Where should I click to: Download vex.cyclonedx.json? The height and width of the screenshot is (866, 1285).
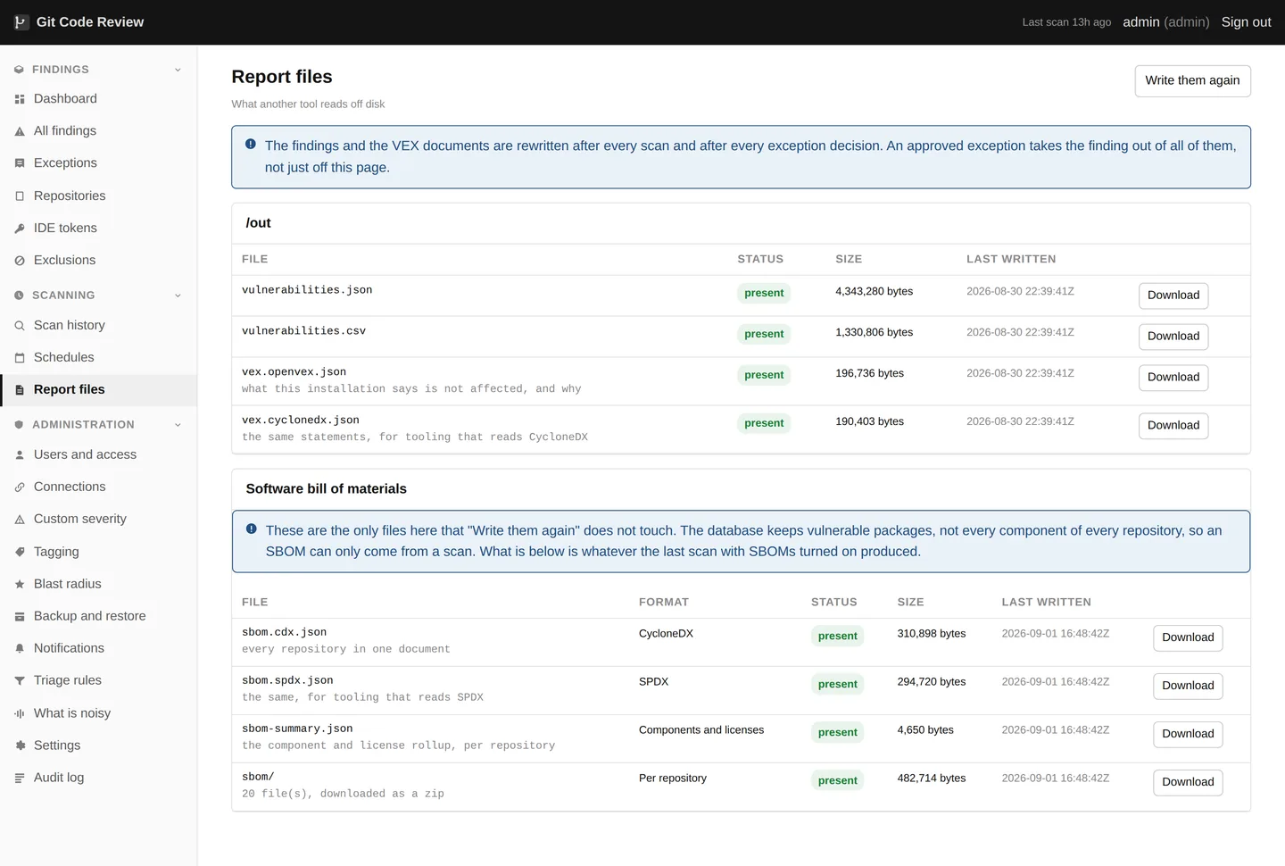point(1173,426)
